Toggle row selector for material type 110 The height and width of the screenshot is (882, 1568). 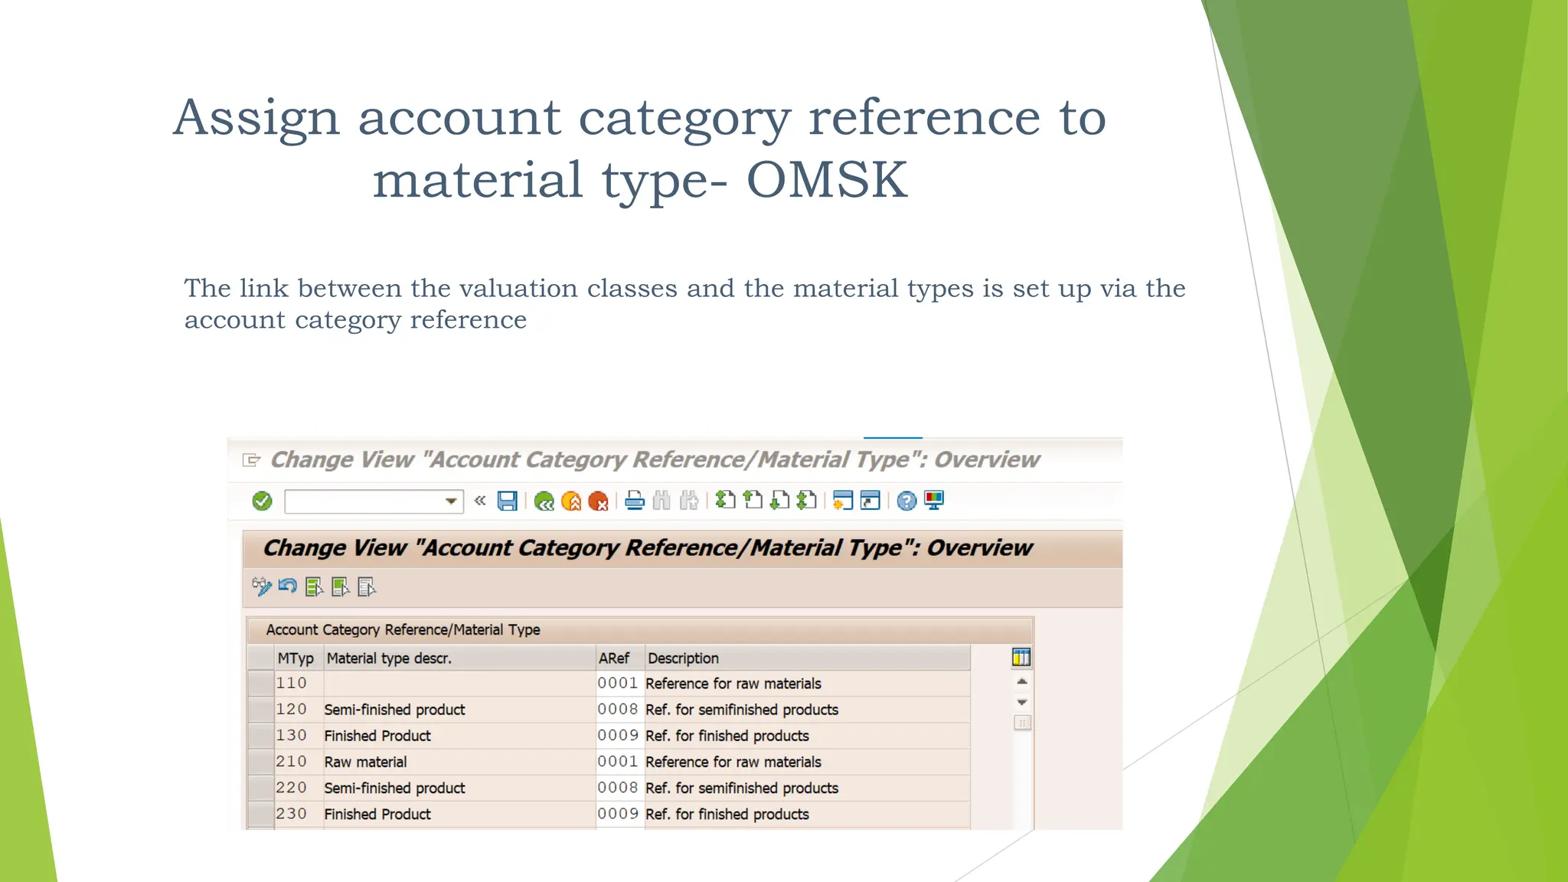(261, 683)
